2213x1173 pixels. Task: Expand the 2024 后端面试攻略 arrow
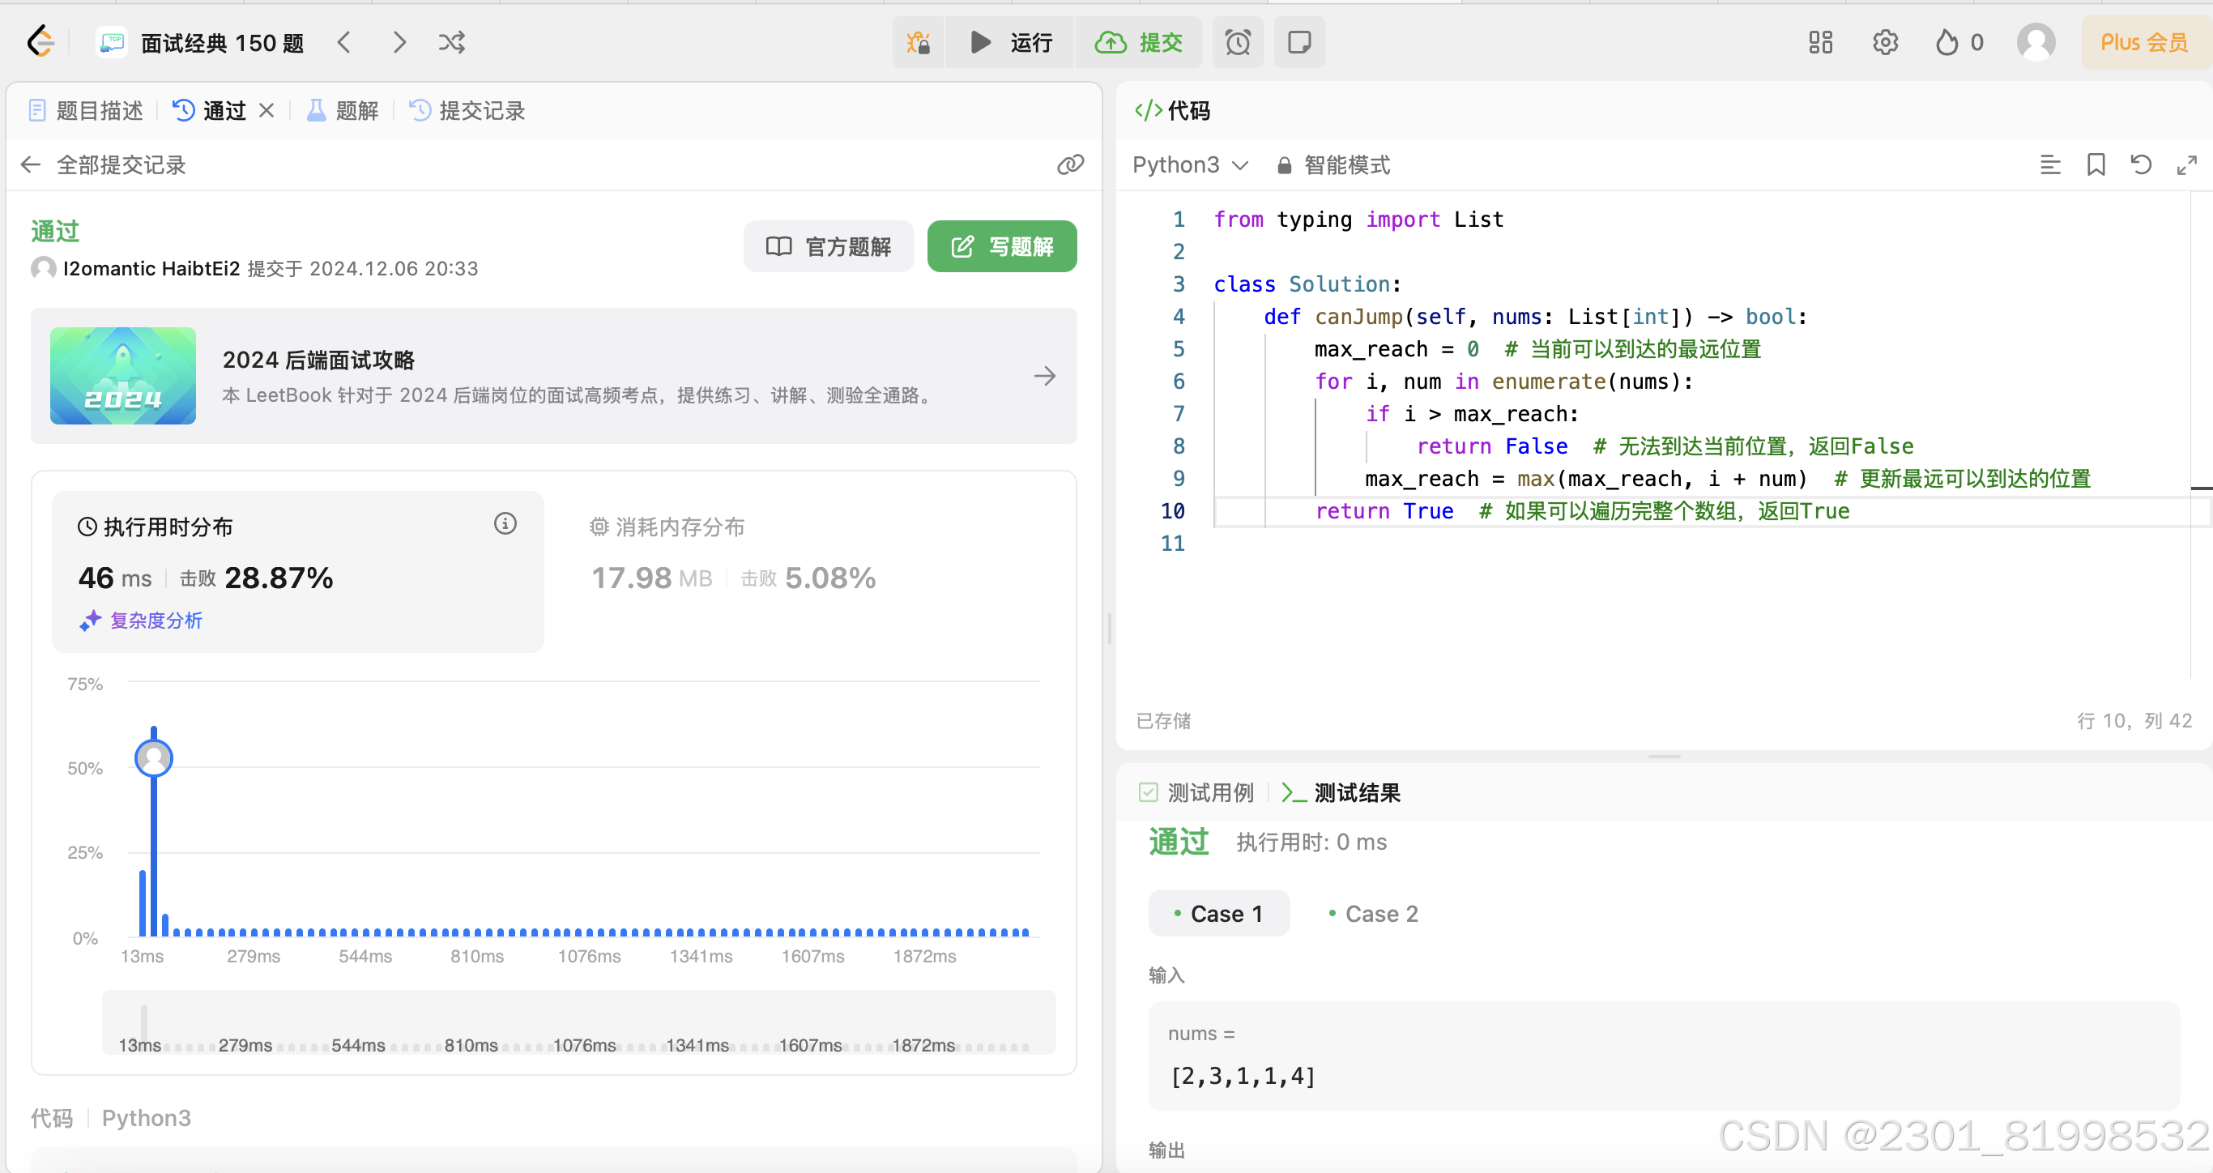pos(1045,376)
